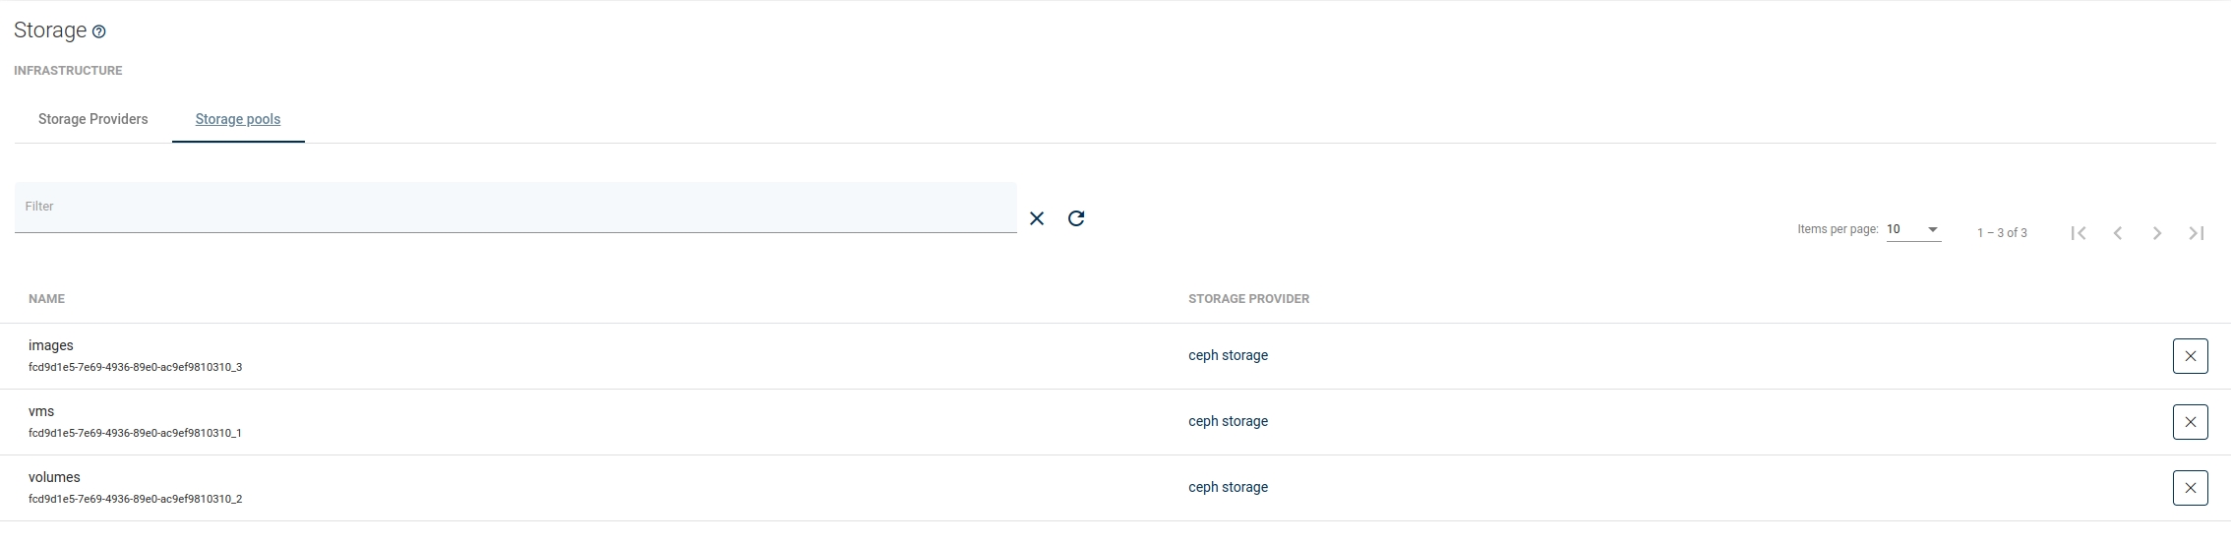Go to the first page of results
Viewport: 2231px width, 545px height.
click(2079, 233)
